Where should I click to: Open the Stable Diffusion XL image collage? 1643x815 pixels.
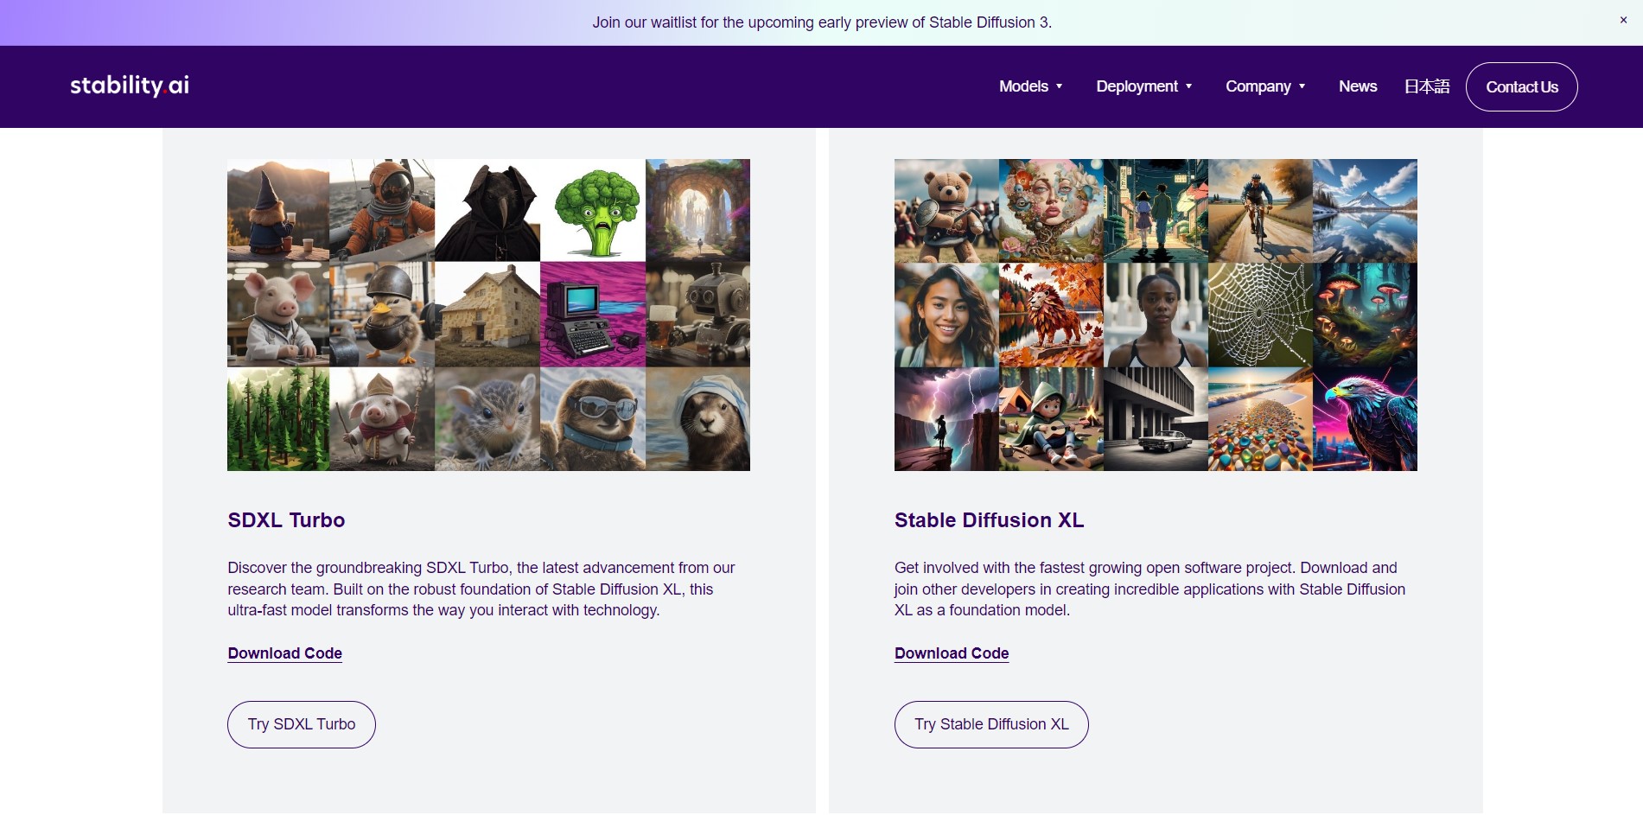click(1156, 315)
